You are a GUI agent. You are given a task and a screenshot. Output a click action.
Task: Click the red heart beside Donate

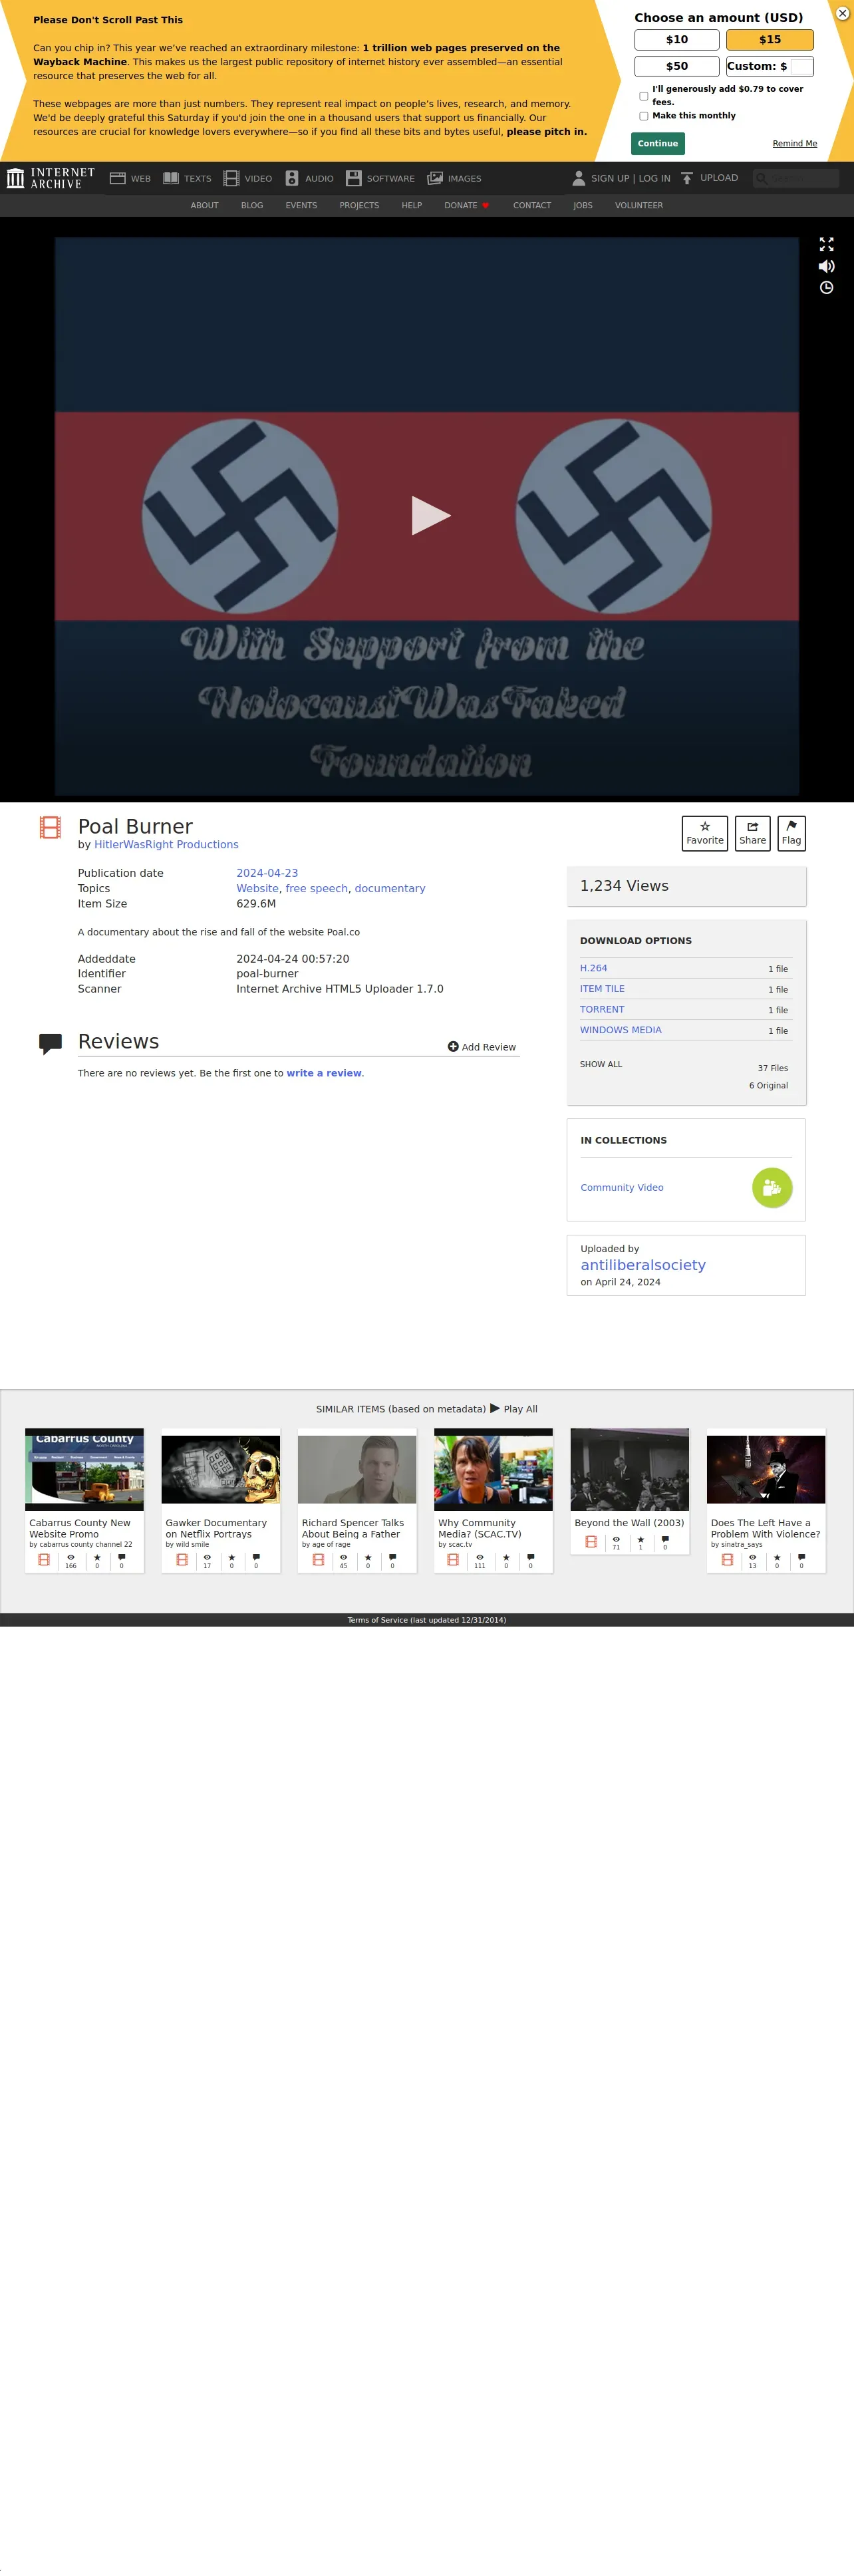(486, 206)
